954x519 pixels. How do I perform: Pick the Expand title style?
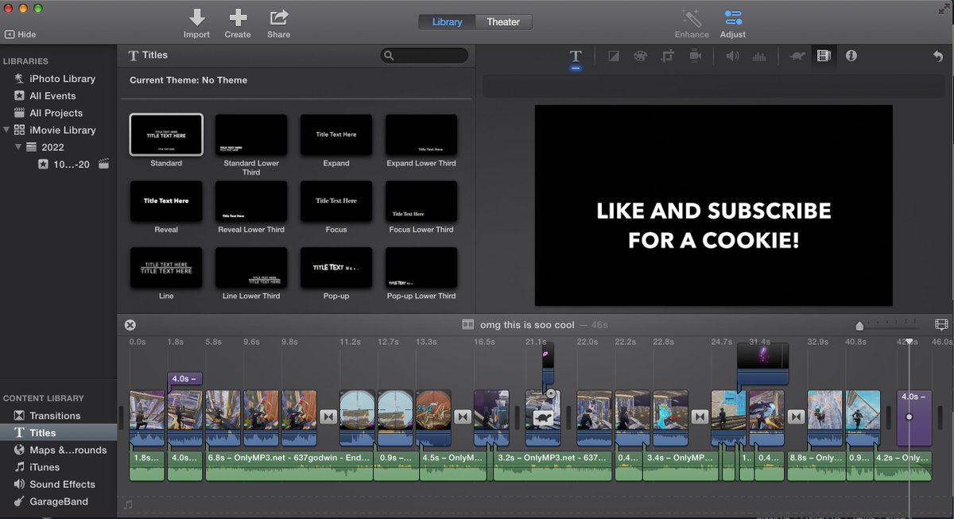336,134
